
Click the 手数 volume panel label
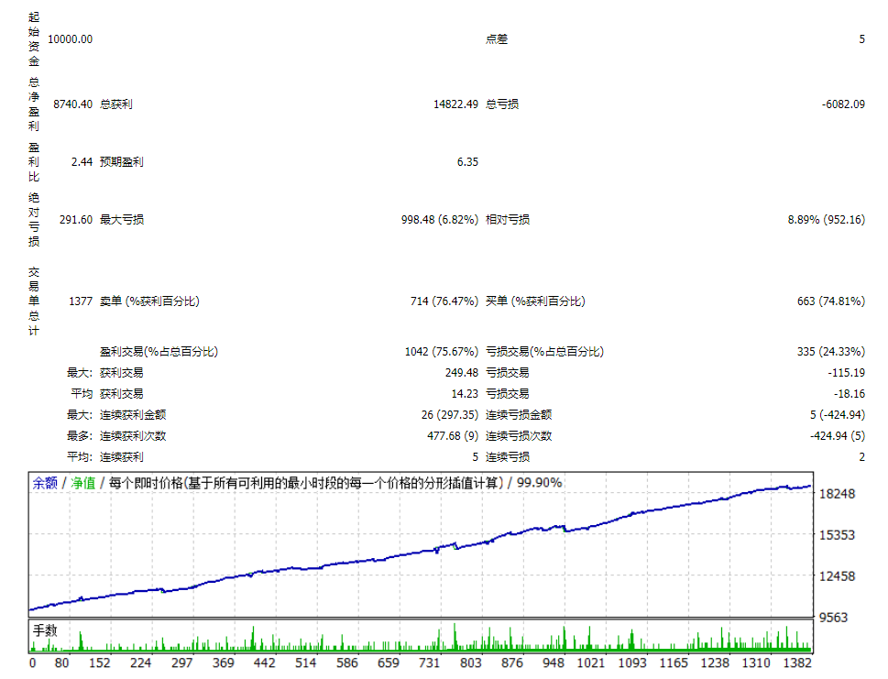(46, 631)
